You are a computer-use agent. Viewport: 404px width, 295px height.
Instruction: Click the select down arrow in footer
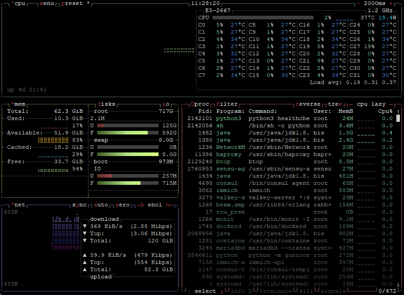tap(222, 291)
